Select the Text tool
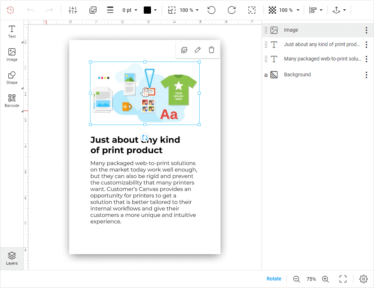 (12, 32)
